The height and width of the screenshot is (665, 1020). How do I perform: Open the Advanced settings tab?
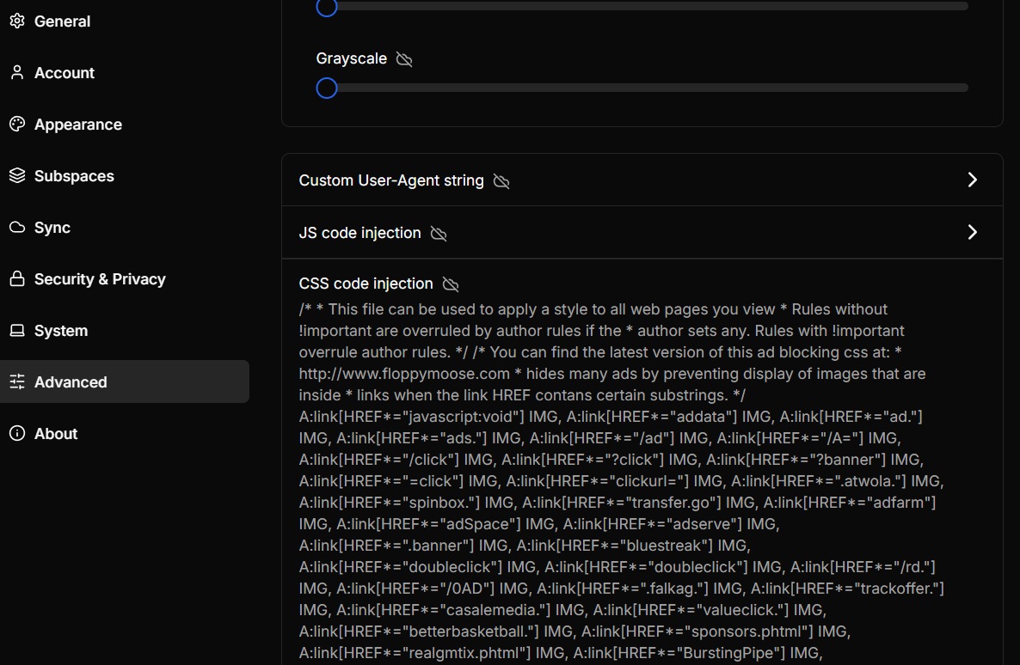tap(71, 382)
